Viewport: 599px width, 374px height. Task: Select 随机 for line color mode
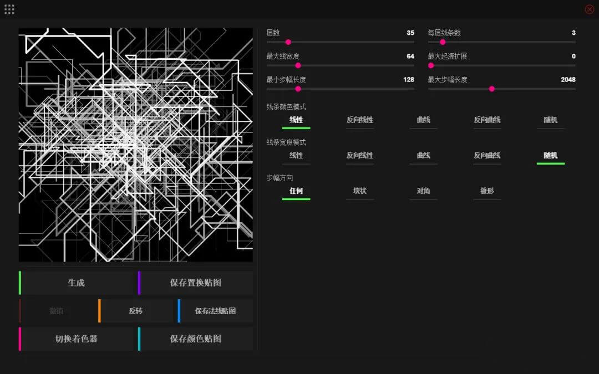tap(550, 120)
